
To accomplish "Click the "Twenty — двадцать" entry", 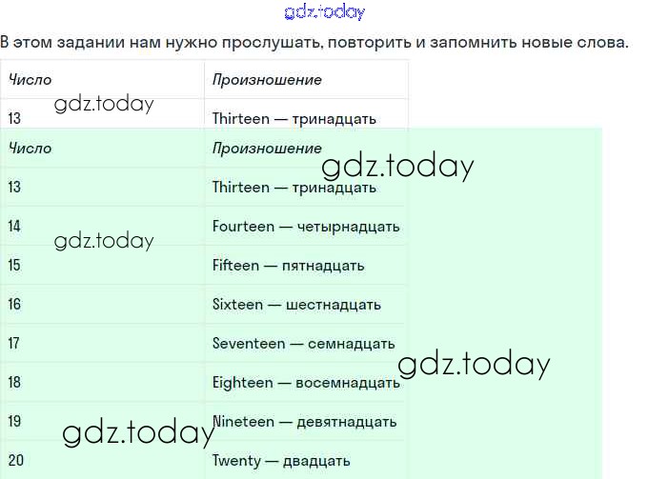I will pos(281,461).
